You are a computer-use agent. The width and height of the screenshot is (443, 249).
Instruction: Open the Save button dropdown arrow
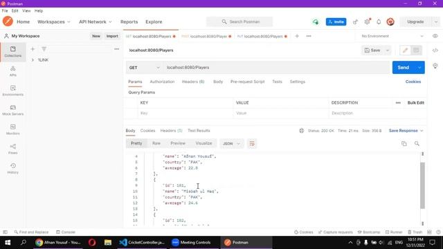388,50
